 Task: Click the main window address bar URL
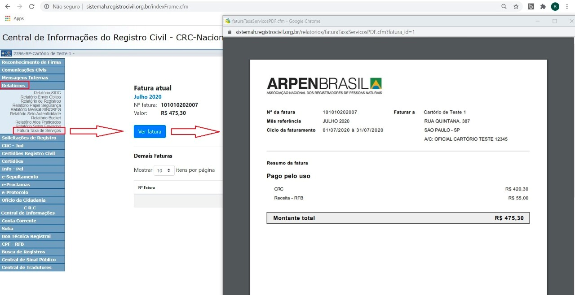click(x=137, y=7)
